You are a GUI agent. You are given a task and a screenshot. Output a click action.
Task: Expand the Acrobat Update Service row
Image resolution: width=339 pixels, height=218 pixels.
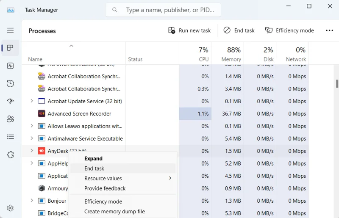[x=32, y=101]
